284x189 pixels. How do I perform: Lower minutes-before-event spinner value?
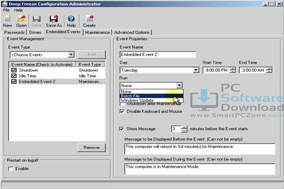(184, 131)
